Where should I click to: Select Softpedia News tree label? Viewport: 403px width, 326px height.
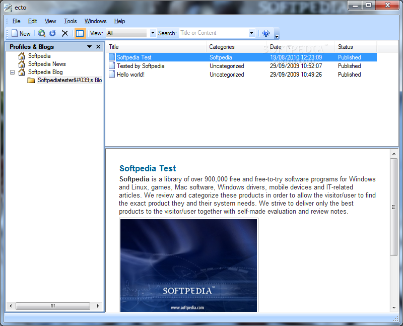tap(47, 64)
